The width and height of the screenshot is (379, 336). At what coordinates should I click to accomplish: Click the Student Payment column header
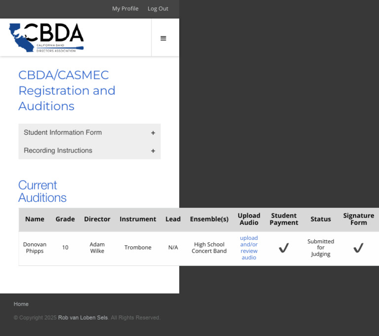[284, 219]
